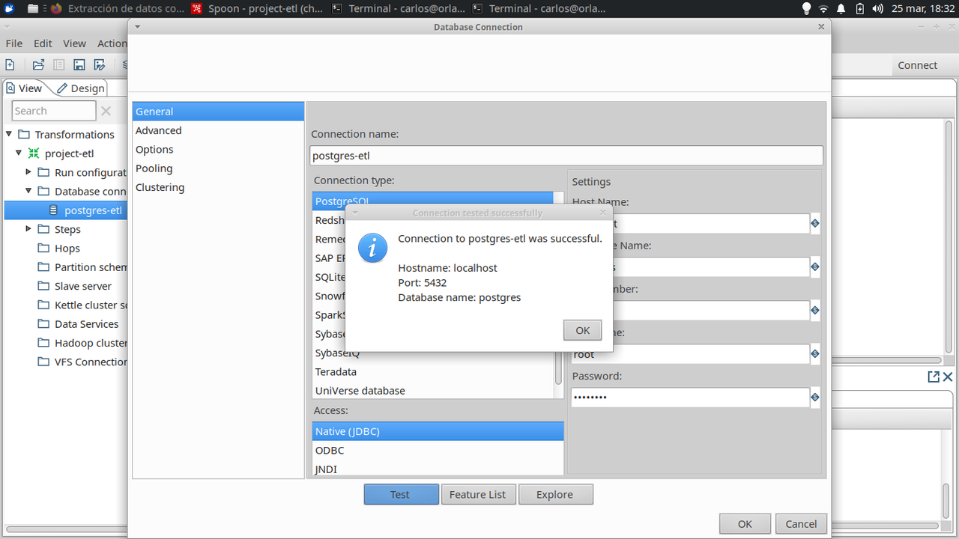Click the blue info icon in the success dialog
The width and height of the screenshot is (959, 539).
point(372,248)
